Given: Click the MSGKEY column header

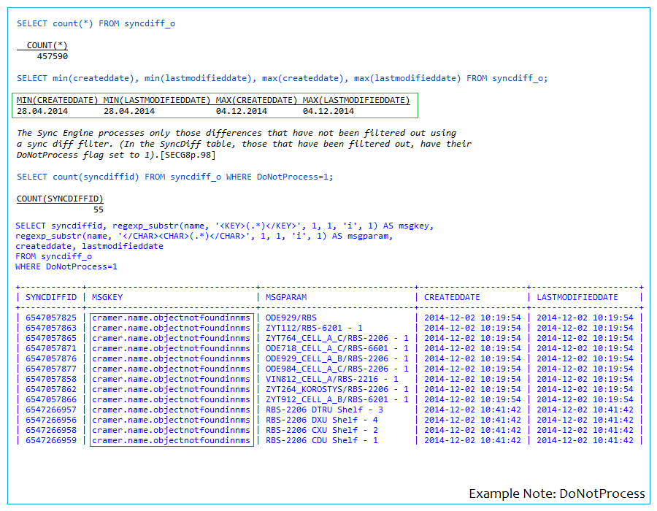Looking at the screenshot, I should [x=107, y=297].
